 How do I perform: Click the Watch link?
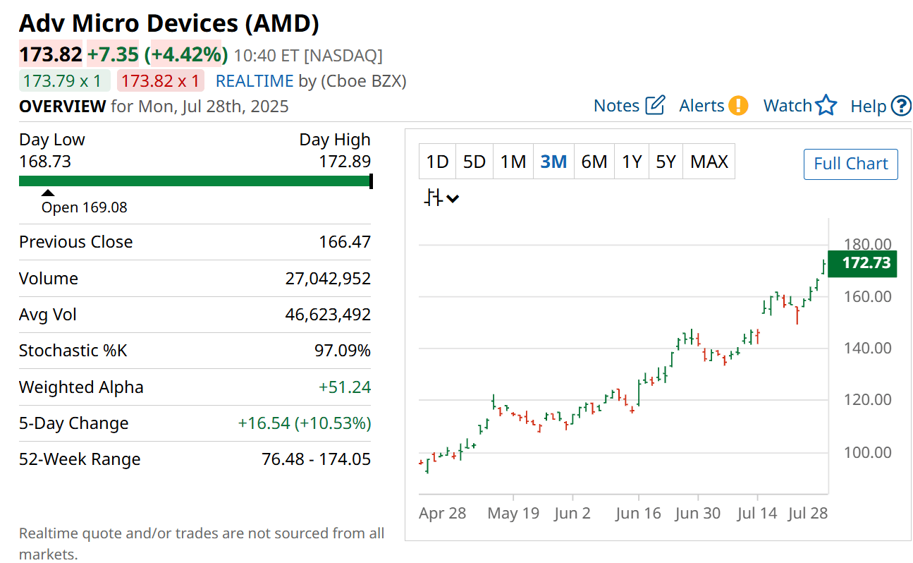(x=788, y=106)
